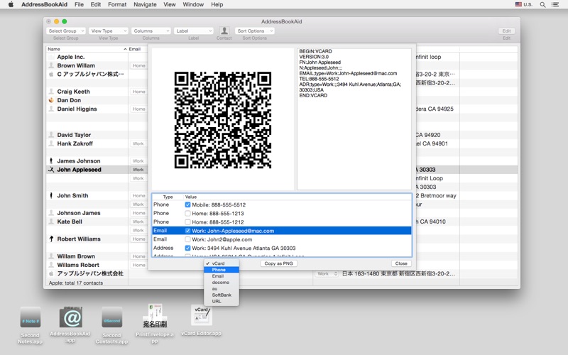Viewport: 568px width, 355px height.
Task: Enable the Home: 888-555-1213 phone checkbox
Action: pos(188,213)
